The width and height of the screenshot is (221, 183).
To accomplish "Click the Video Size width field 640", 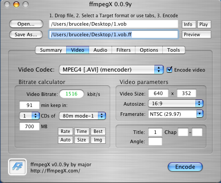I will point(158,93).
